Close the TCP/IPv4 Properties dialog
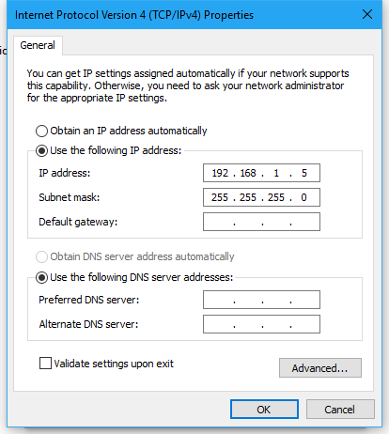Image resolution: width=389 pixels, height=434 pixels. 367,14
